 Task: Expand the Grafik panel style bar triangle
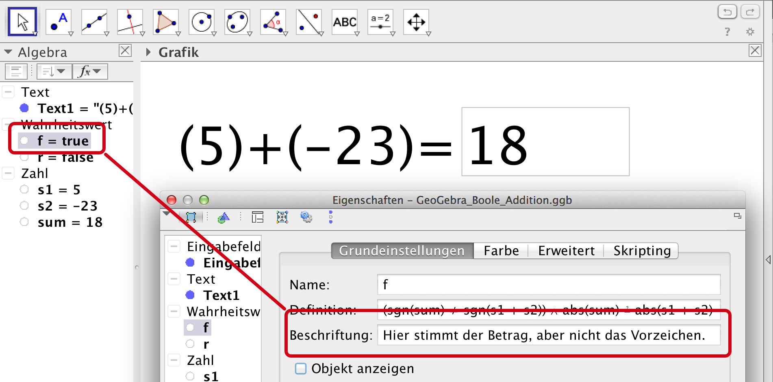point(148,52)
